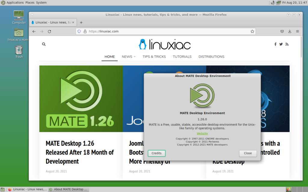
Task: Click Copyright 2011 Perberos text
Action: (x=202, y=142)
